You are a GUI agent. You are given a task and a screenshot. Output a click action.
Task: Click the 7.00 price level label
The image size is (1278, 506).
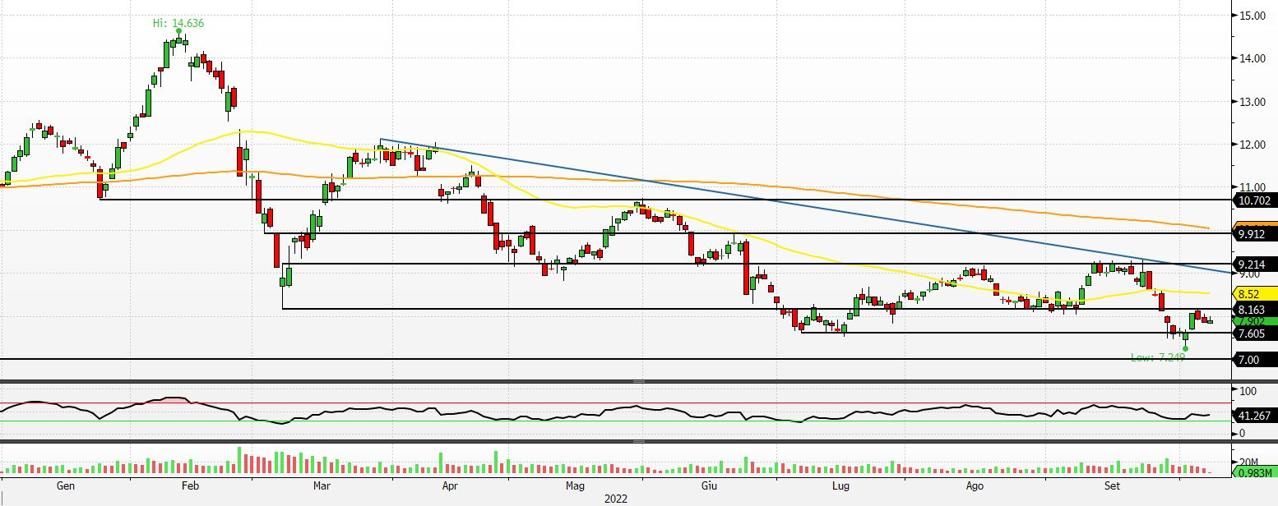(1255, 359)
